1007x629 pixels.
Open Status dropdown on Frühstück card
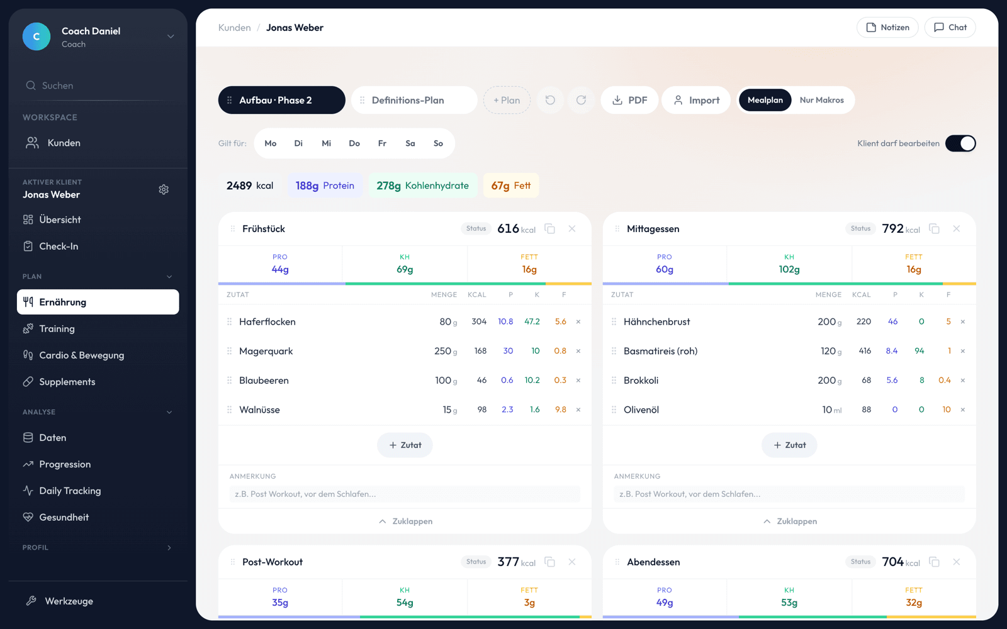pos(476,229)
